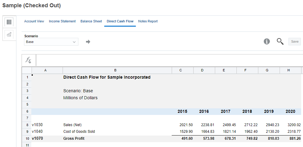This screenshot has width=303, height=147.
Task: Select row 8 header
Action: (x=27, y=125)
